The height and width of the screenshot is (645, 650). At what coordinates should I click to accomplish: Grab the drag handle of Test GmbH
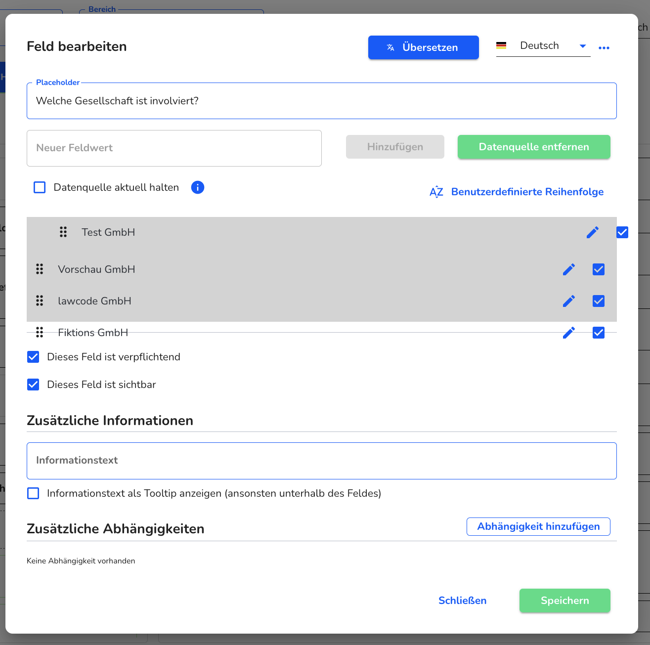[x=63, y=232]
